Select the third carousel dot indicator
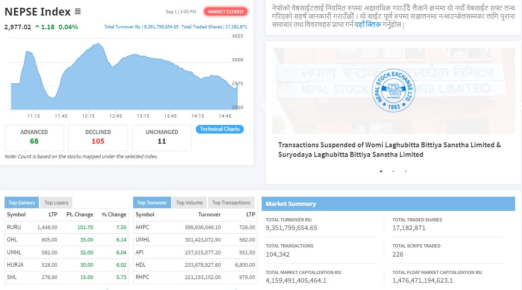 click(x=406, y=171)
